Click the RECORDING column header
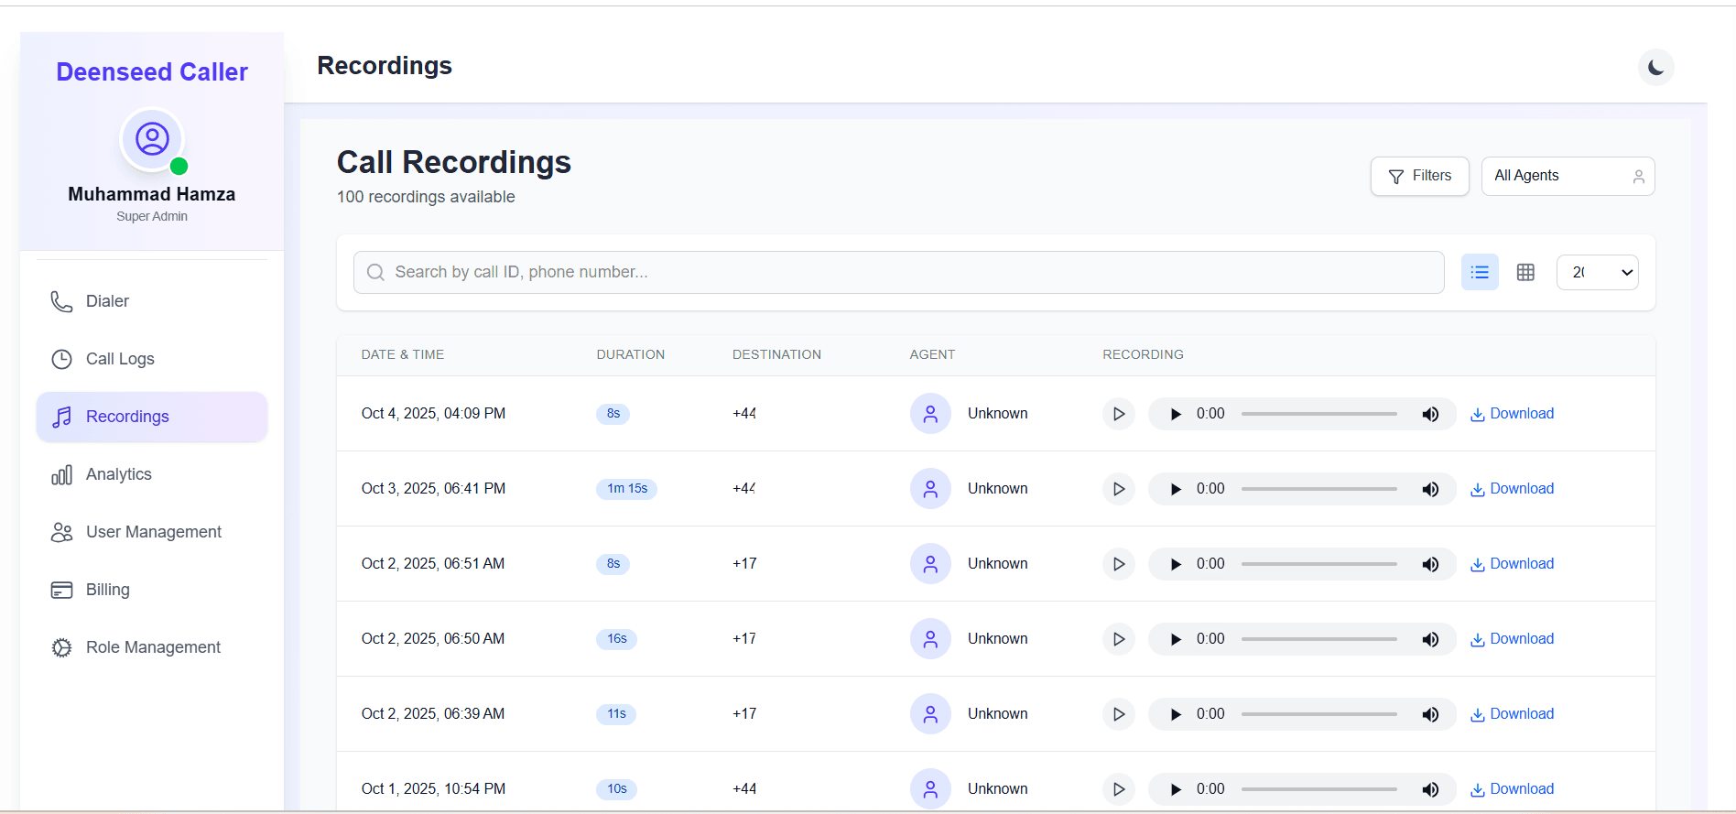Image resolution: width=1736 pixels, height=814 pixels. tap(1143, 354)
